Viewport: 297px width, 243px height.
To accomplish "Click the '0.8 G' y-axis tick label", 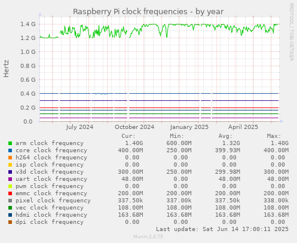I will tap(28, 66).
